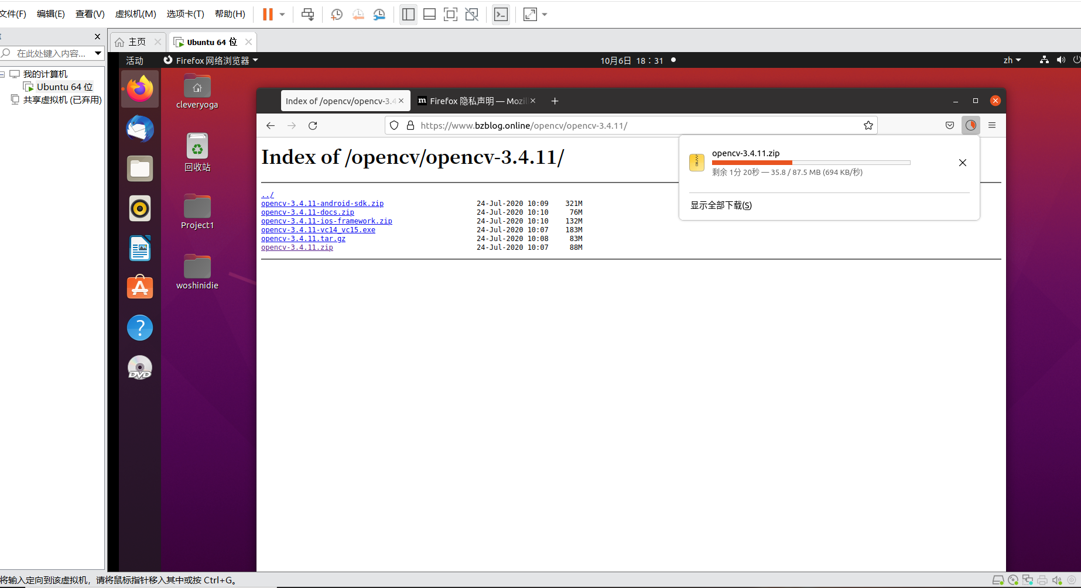Suspend the virtual machine with the pause icon
Viewport: 1081px width, 588px height.
(x=268, y=14)
